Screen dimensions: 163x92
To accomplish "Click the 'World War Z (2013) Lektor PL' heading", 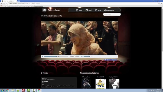I will (x=51, y=16).
